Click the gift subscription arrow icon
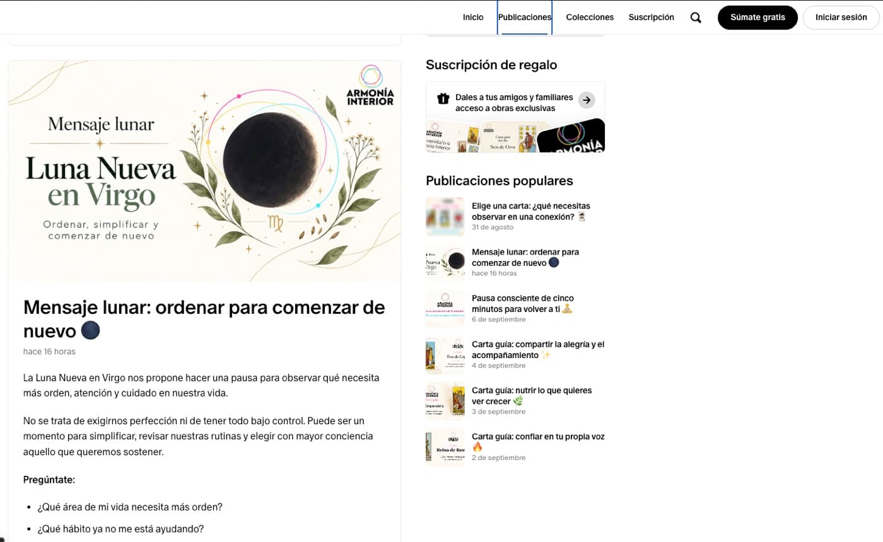The width and height of the screenshot is (883, 542). 587,100
